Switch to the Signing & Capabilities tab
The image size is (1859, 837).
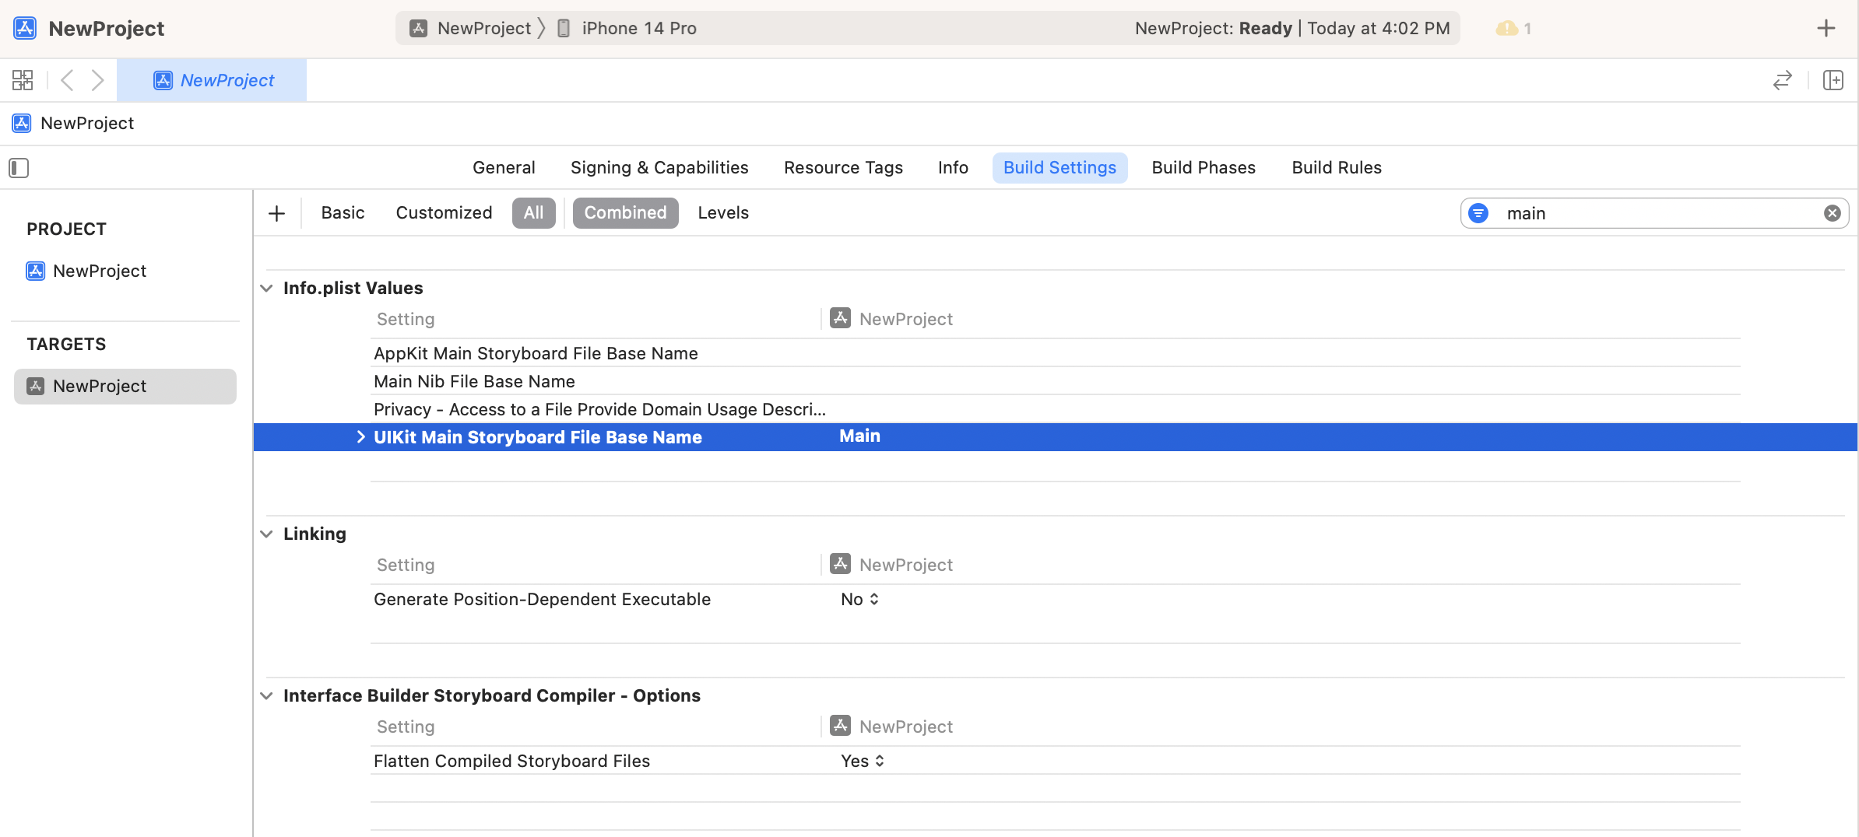point(659,168)
